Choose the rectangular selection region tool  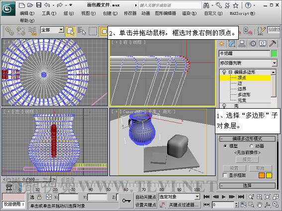[93, 31]
